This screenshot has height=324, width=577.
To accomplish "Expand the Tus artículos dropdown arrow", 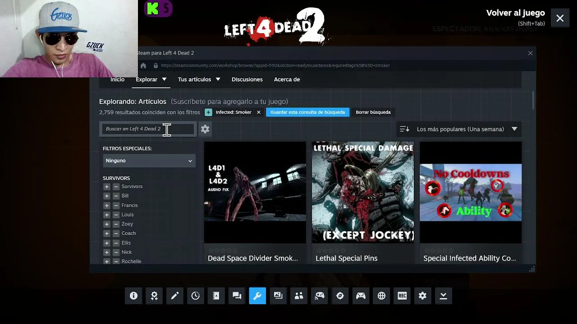I will [x=218, y=80].
